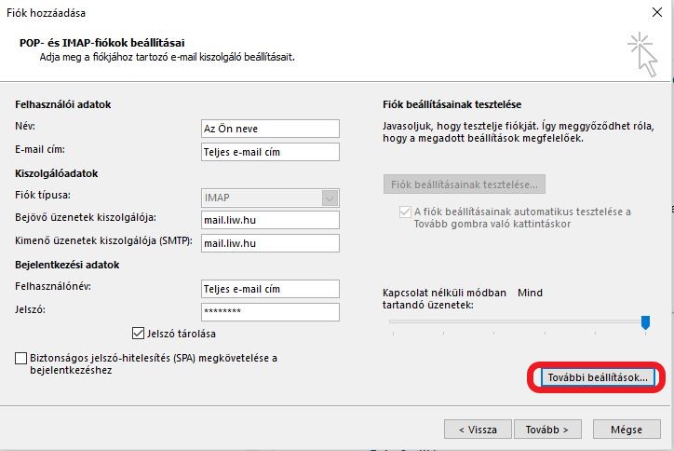Screen dimensions: 674x451
Task: Click the E-mail cím text field
Action: coord(270,151)
